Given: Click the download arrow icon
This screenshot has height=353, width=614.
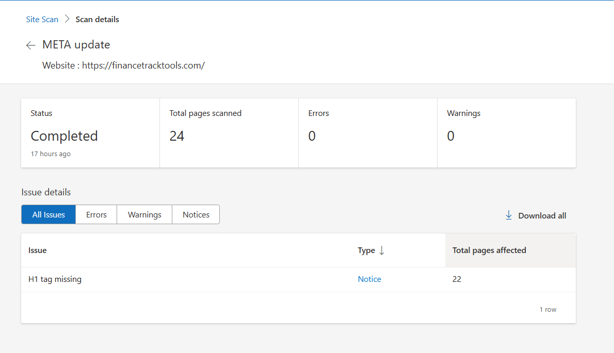Looking at the screenshot, I should (509, 215).
